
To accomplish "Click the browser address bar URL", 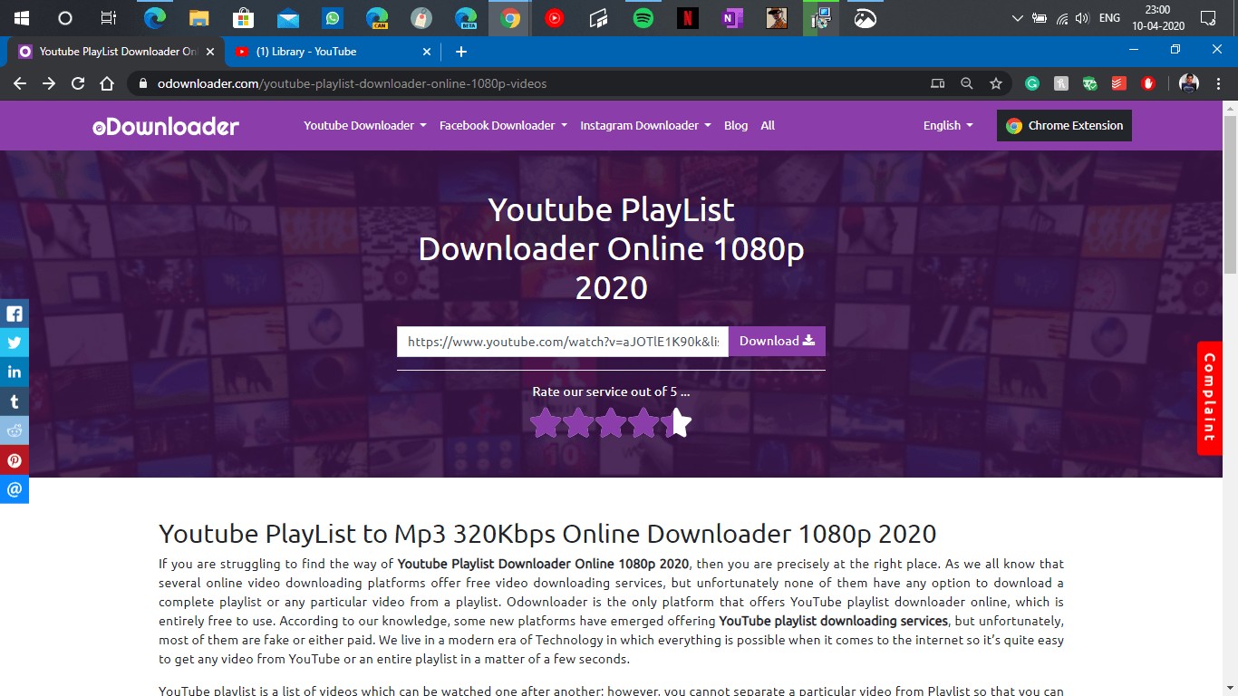I will pos(352,83).
